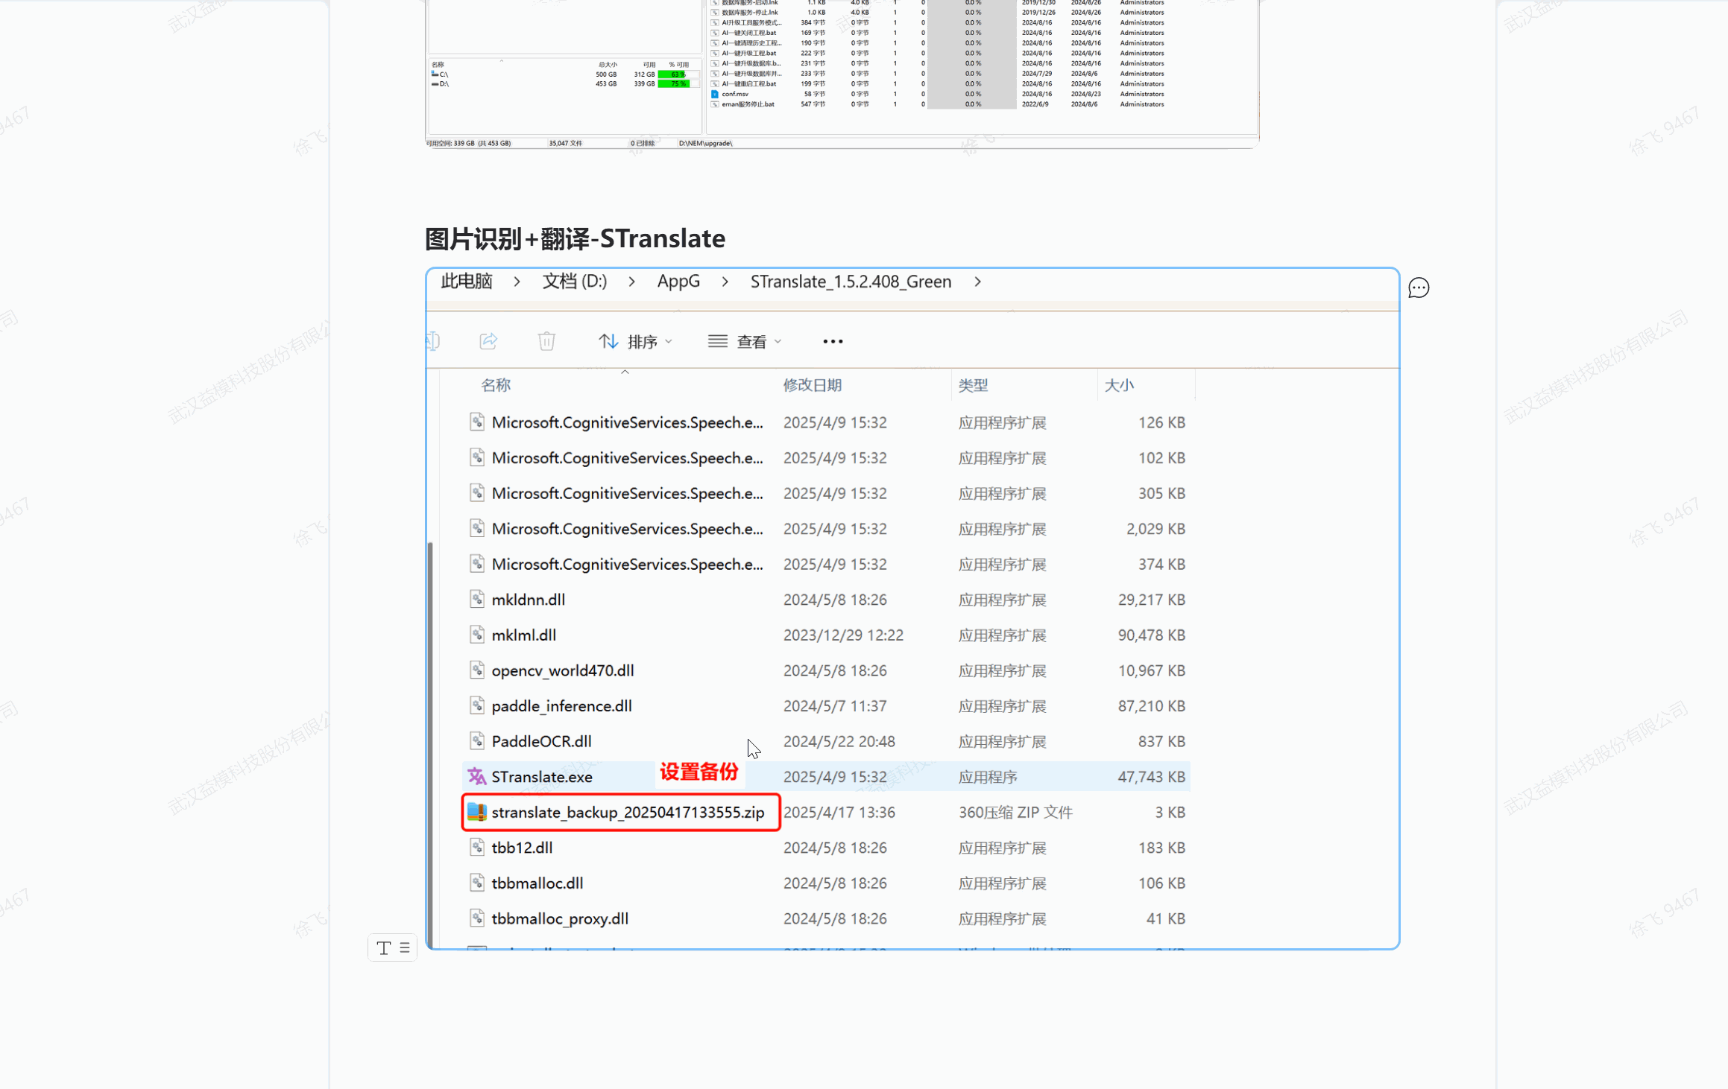Click the delete trash icon in toolbar
This screenshot has height=1089, width=1728.
[x=546, y=341]
